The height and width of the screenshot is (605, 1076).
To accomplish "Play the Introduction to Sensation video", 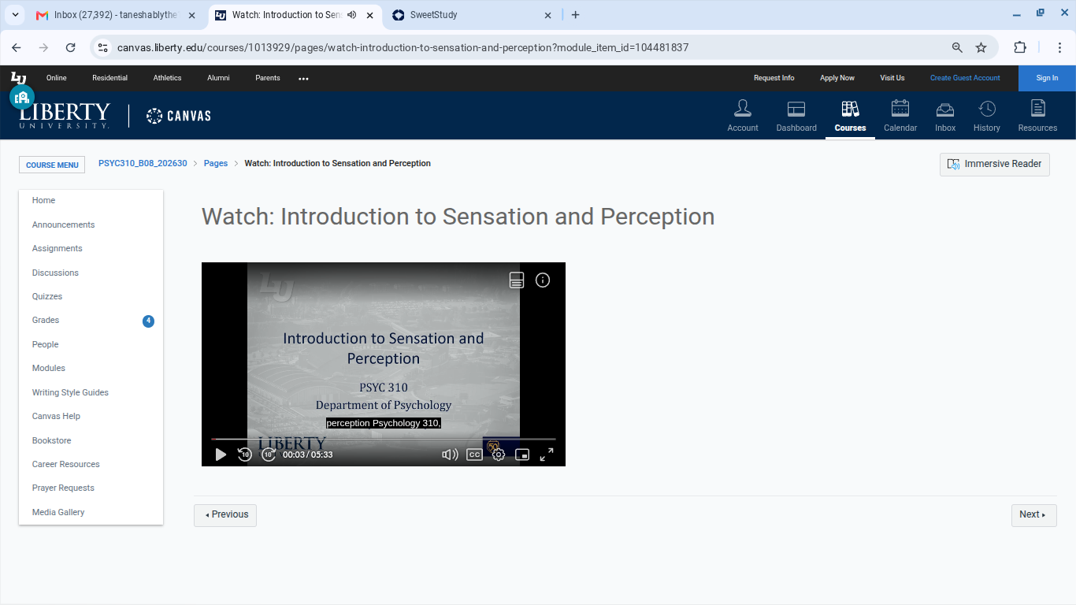I will pos(221,455).
